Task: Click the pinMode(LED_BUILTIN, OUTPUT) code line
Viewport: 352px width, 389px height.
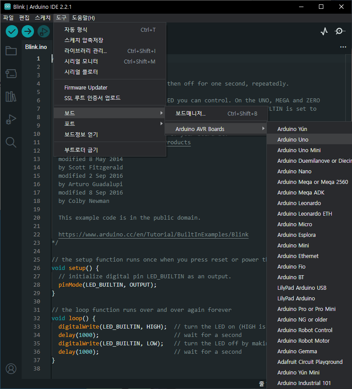Action: click(108, 285)
